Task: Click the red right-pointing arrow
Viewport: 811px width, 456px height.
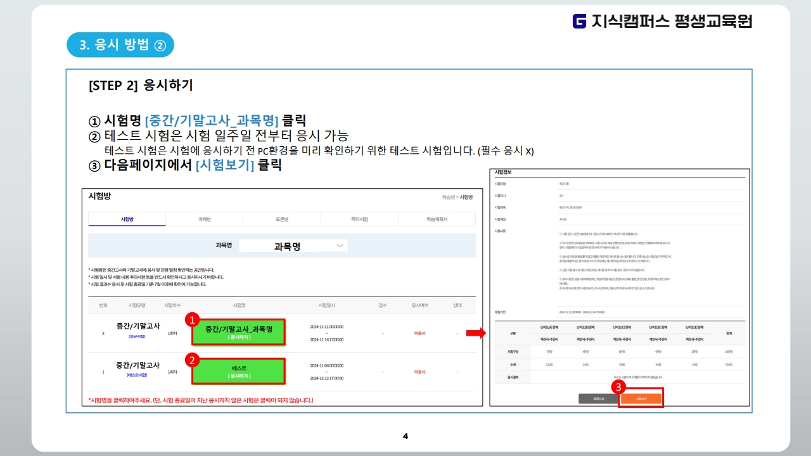Action: (x=475, y=333)
